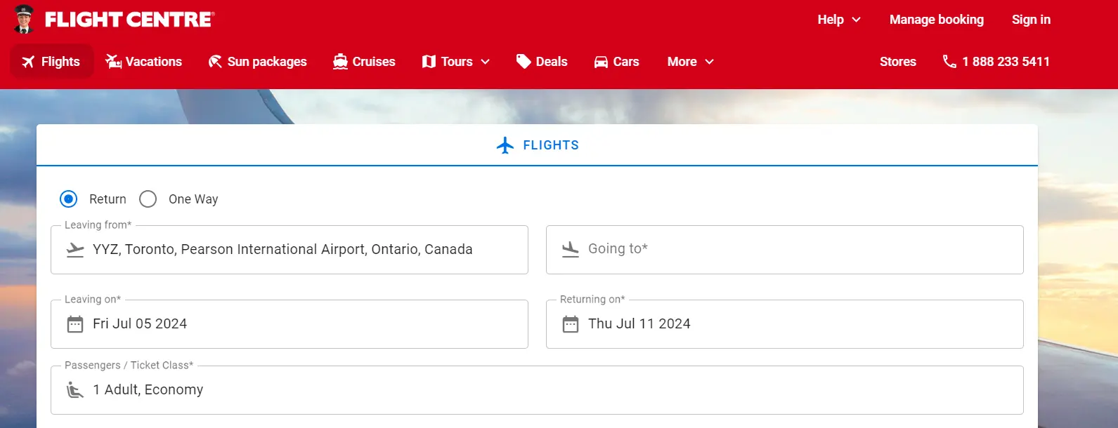Click the Cars vehicle icon
This screenshot has height=428, width=1118.
click(601, 62)
